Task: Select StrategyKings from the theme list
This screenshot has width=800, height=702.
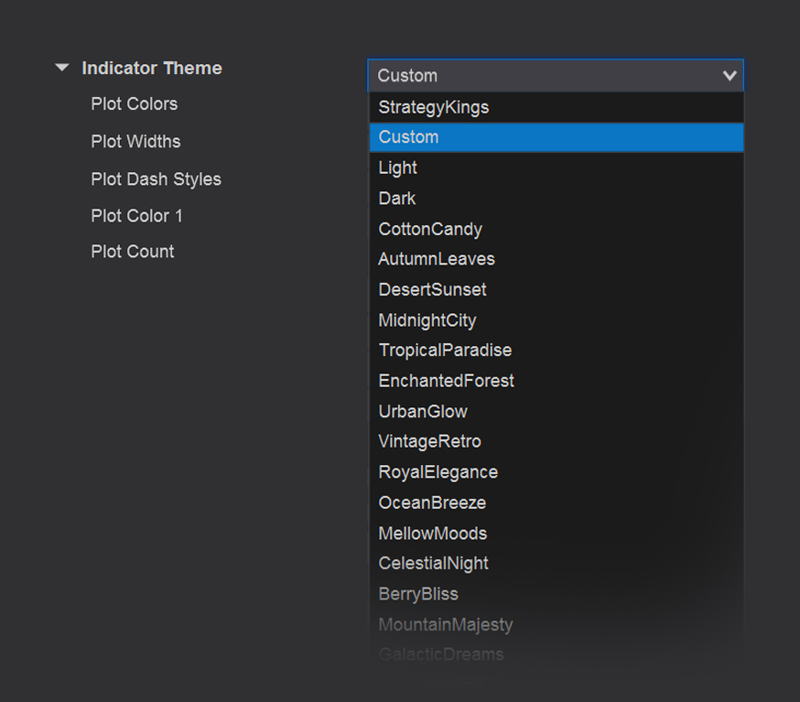Action: coord(434,107)
